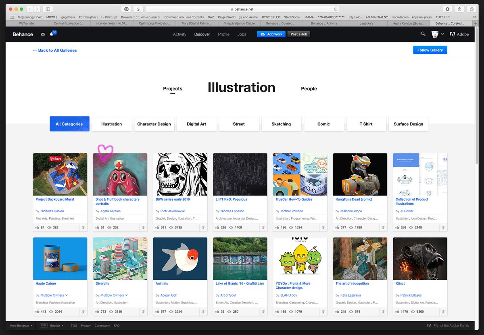Select the Surface Design category filter
Screen dimensions: 484x335
[409, 124]
